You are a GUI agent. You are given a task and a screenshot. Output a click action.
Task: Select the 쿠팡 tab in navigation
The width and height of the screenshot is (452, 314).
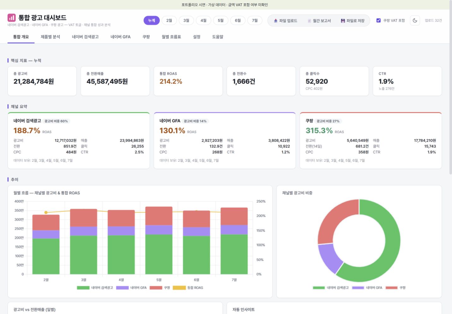[146, 37]
